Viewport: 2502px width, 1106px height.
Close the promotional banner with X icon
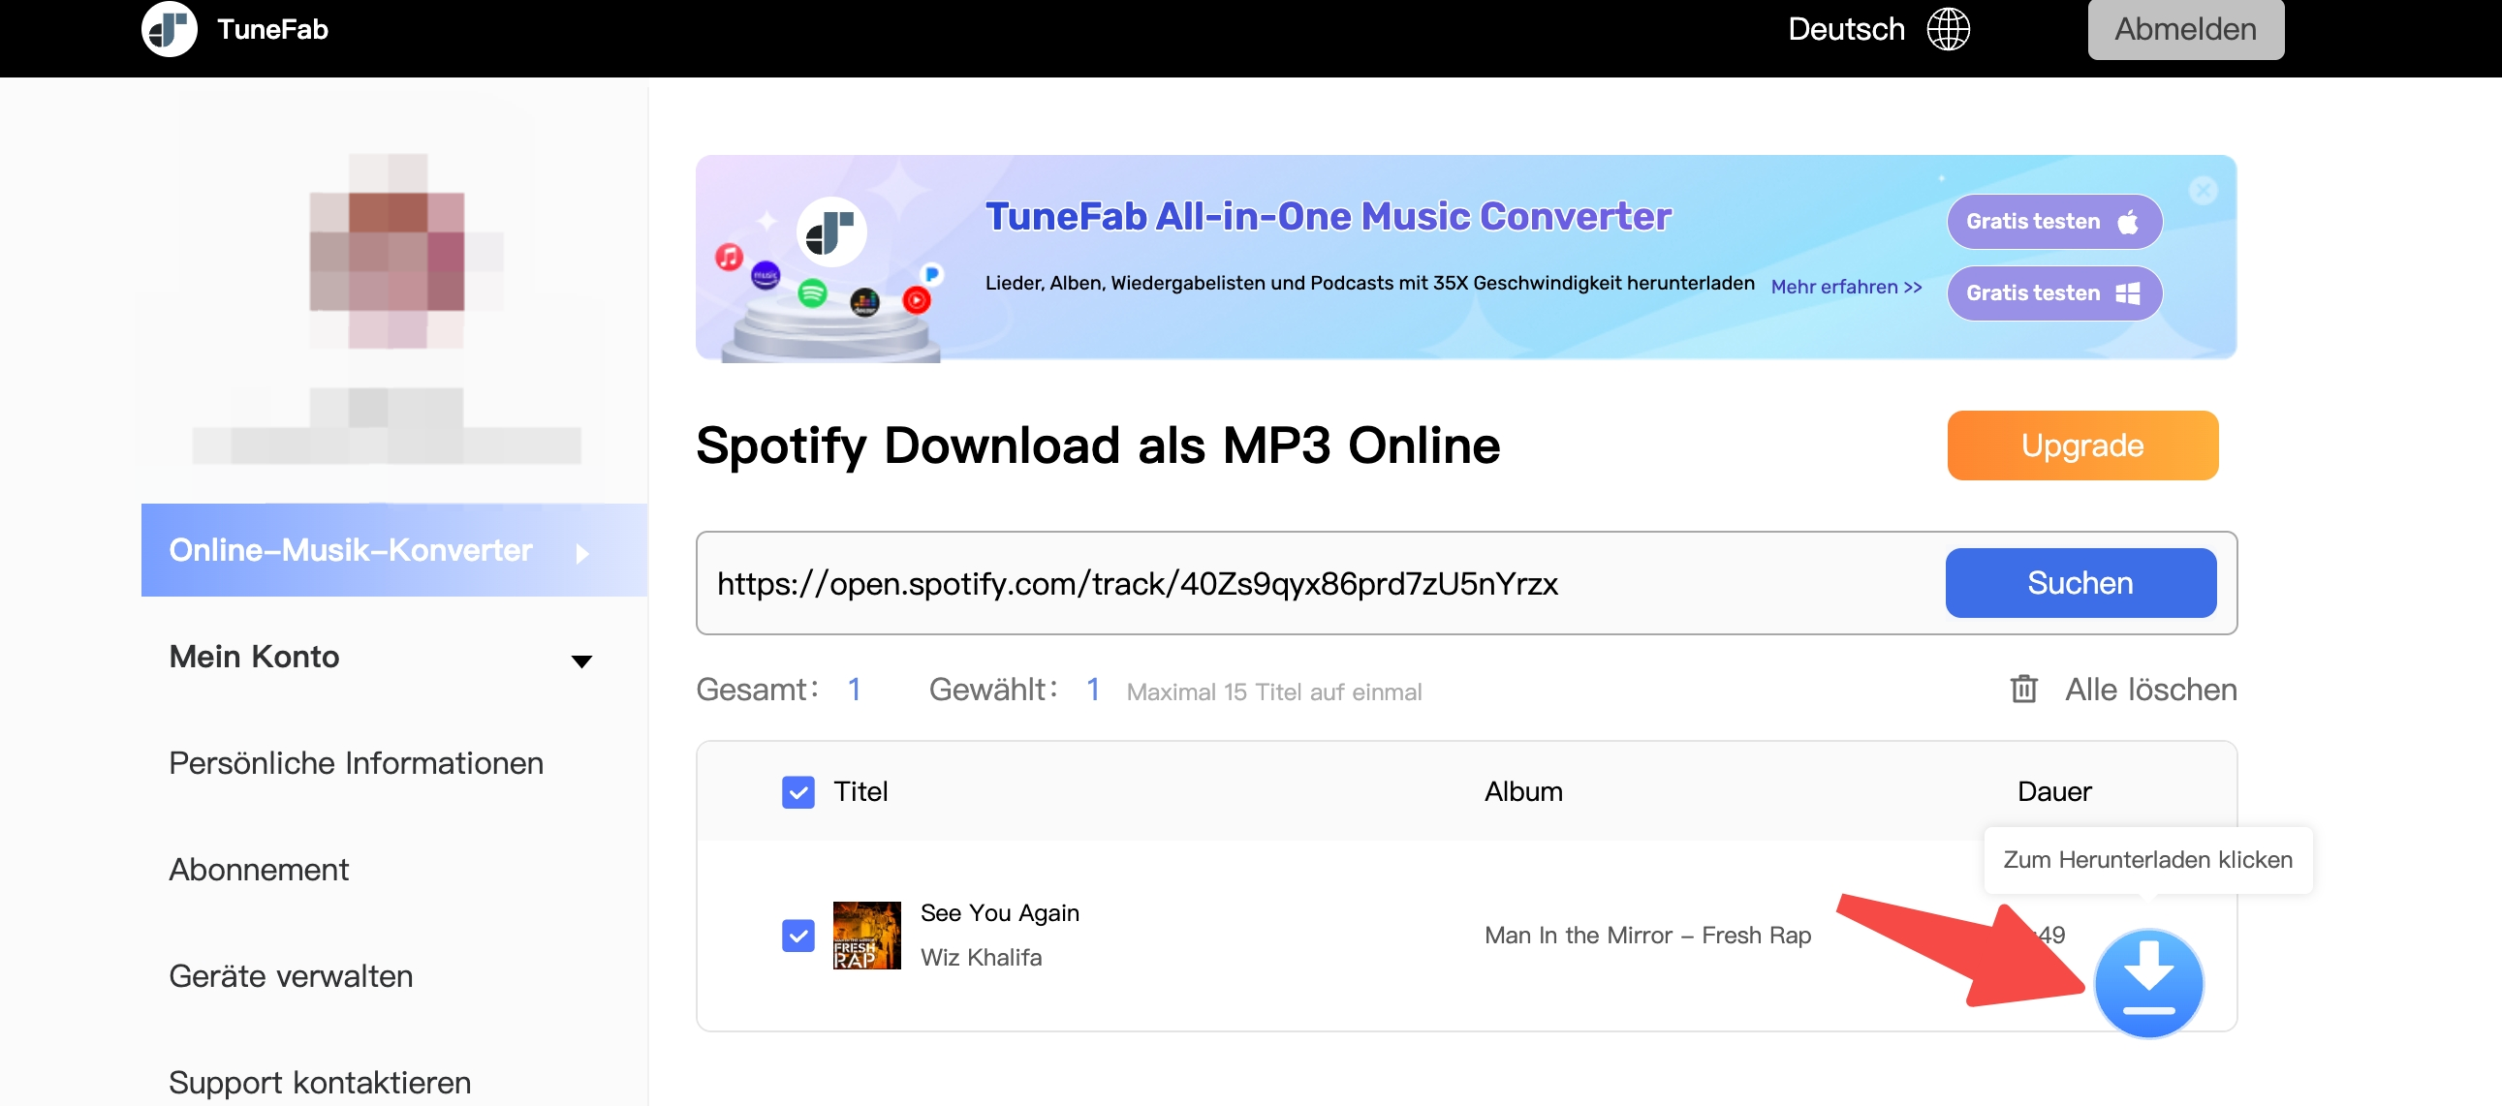pyautogui.click(x=2203, y=191)
